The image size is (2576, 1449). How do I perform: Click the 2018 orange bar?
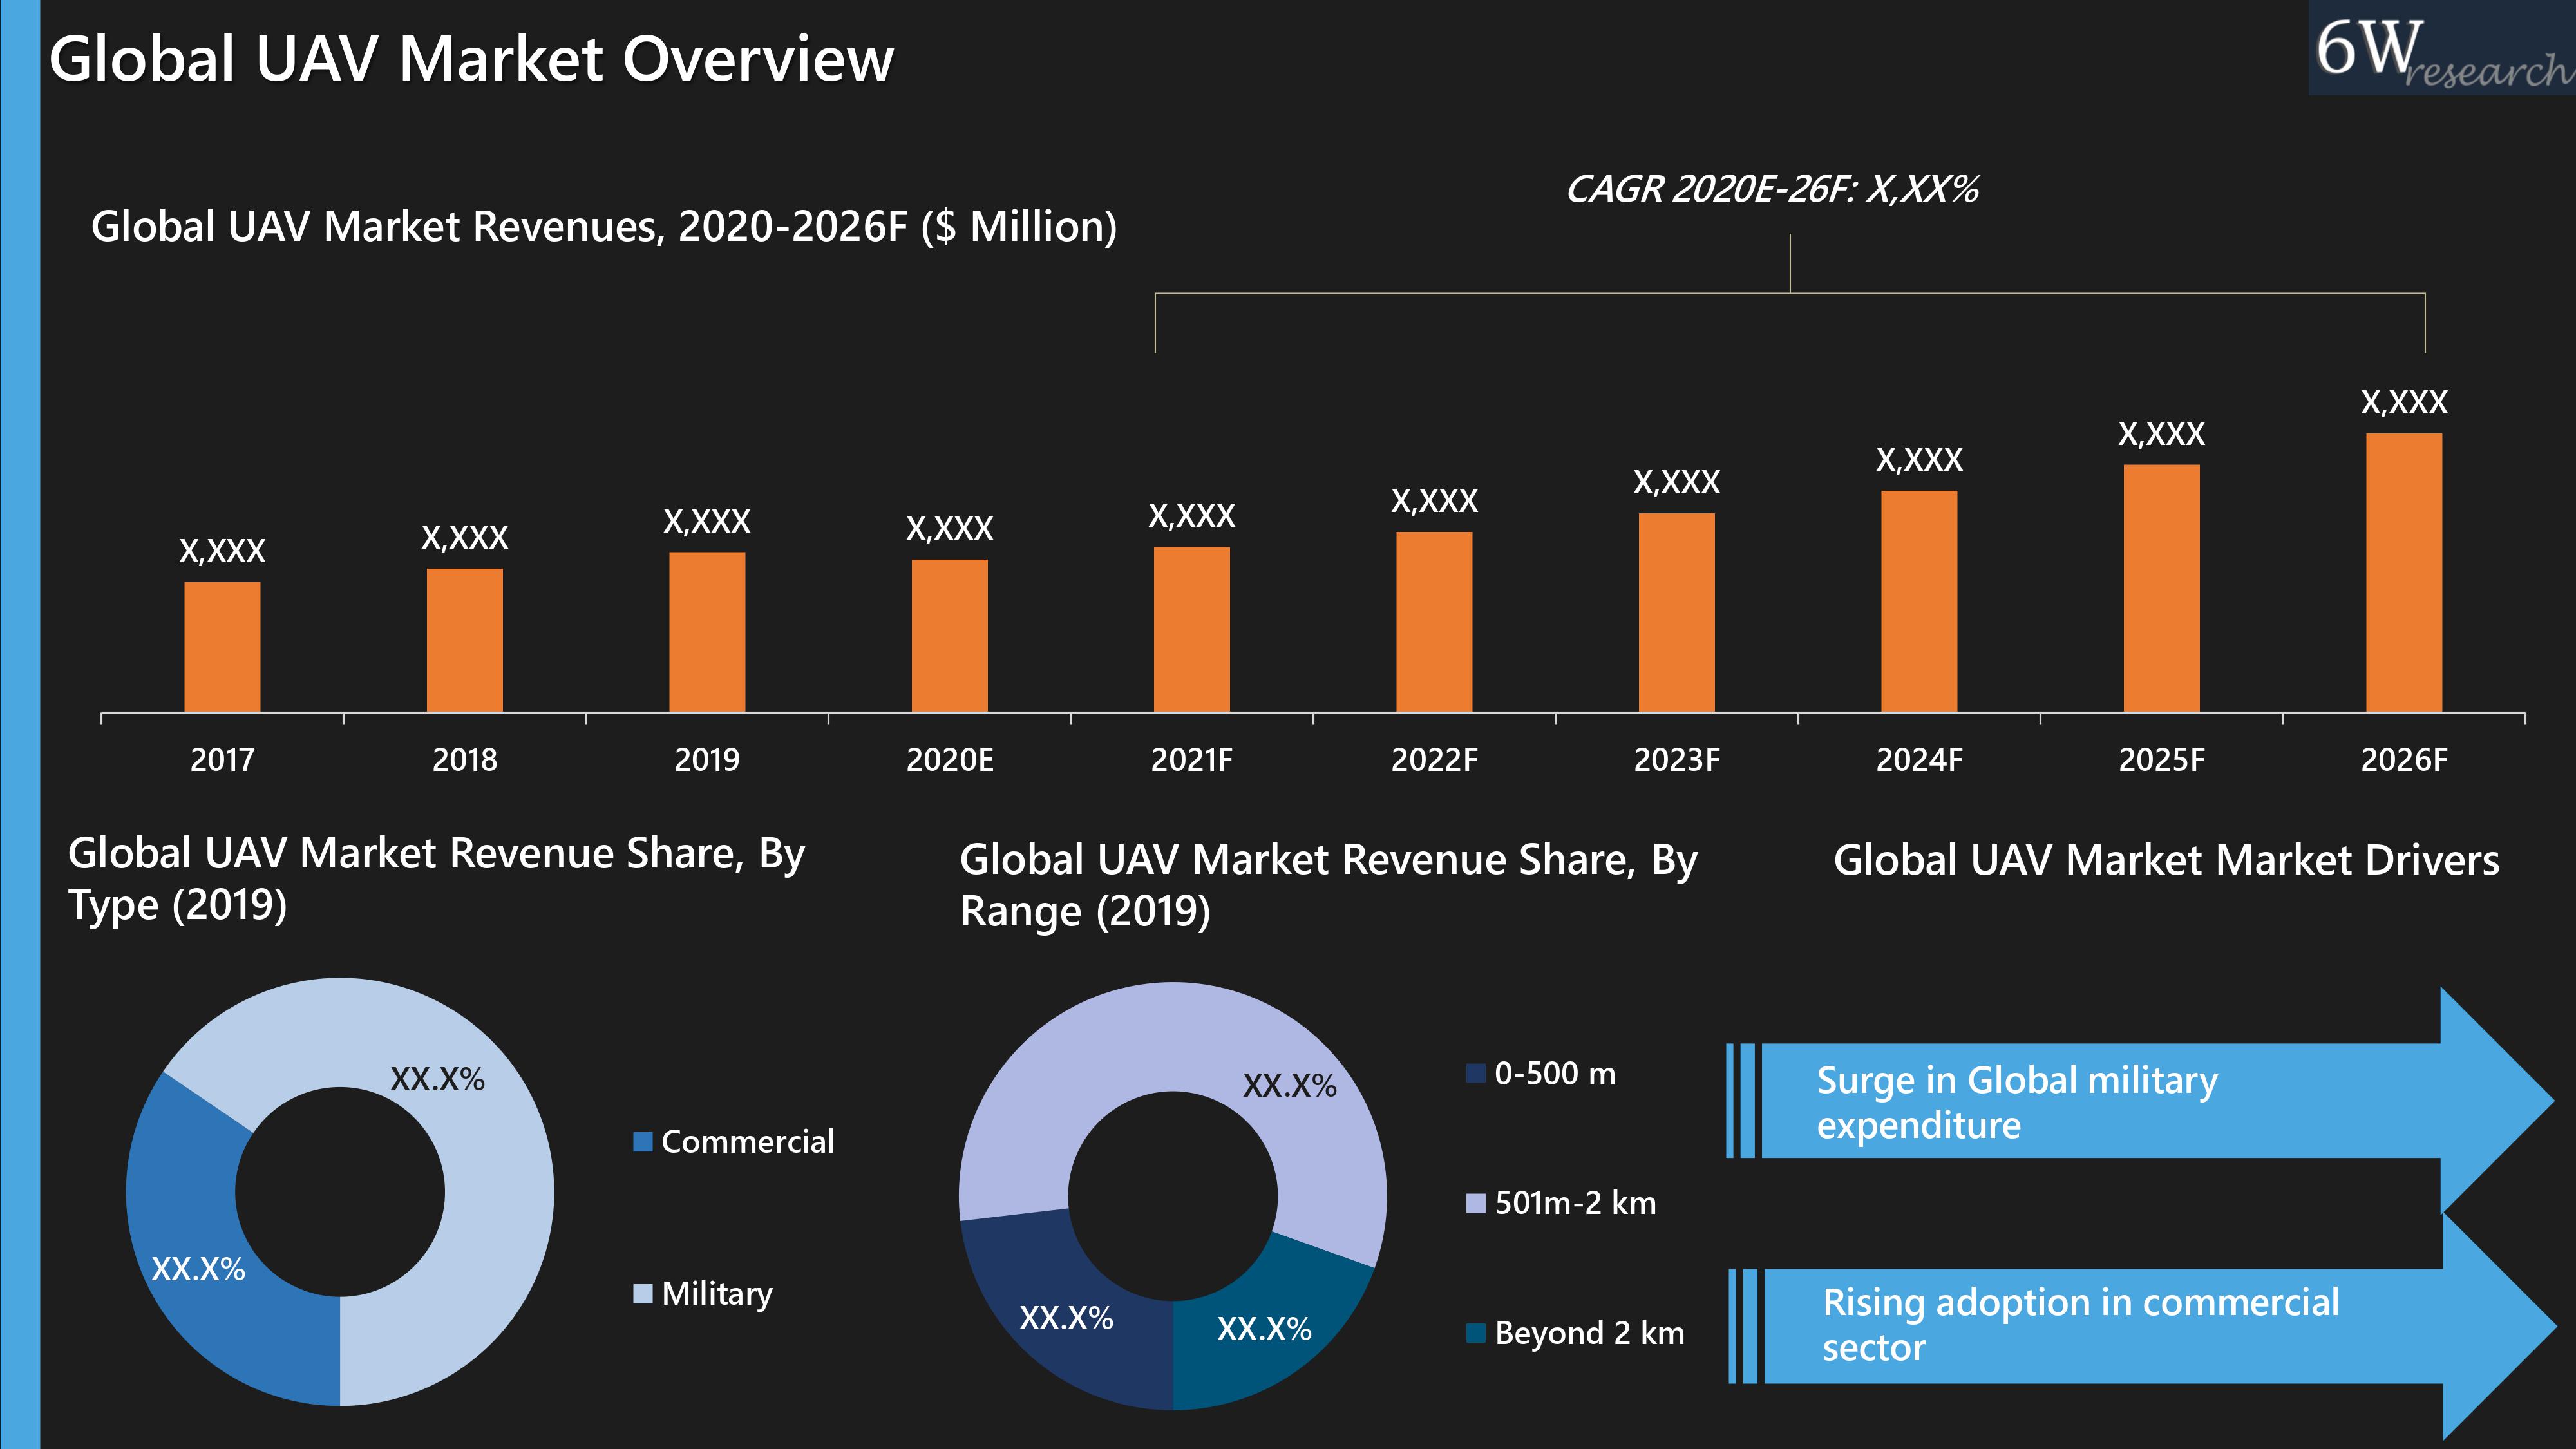[465, 640]
